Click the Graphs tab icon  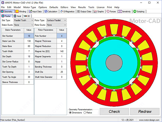(x=96, y=11)
